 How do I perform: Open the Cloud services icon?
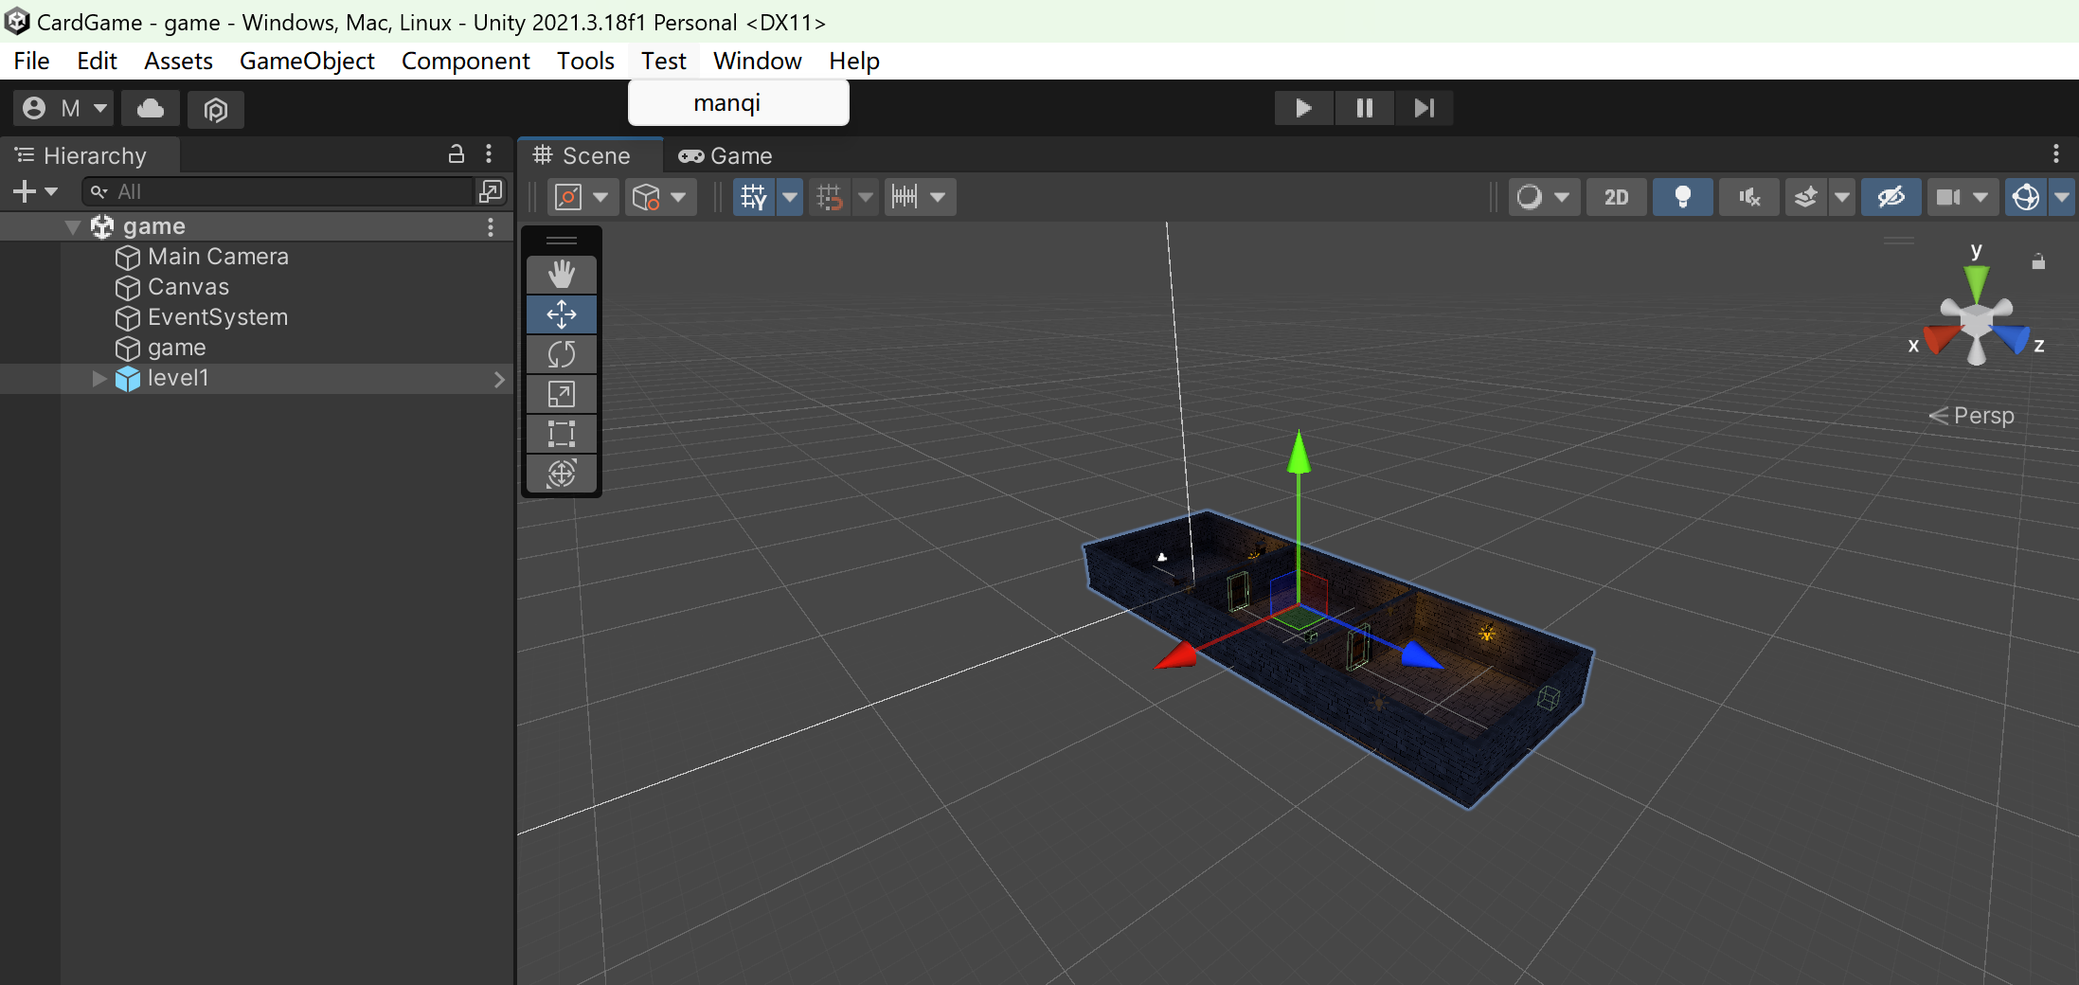[151, 109]
